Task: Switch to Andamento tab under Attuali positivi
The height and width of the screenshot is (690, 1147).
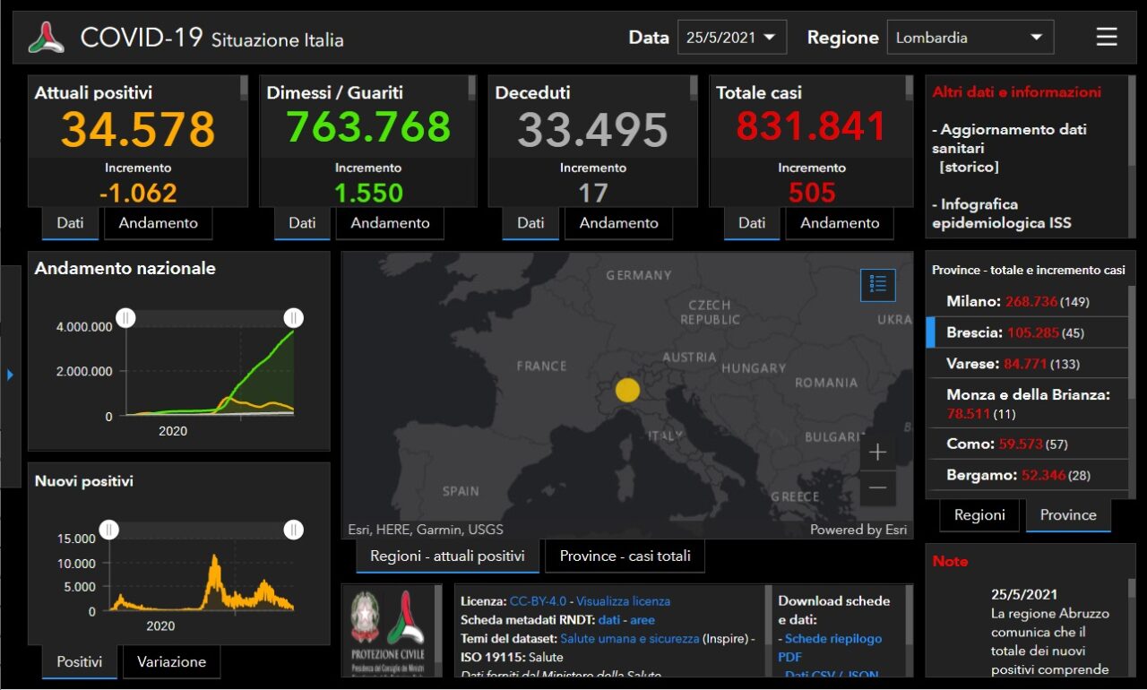Action: tap(158, 223)
